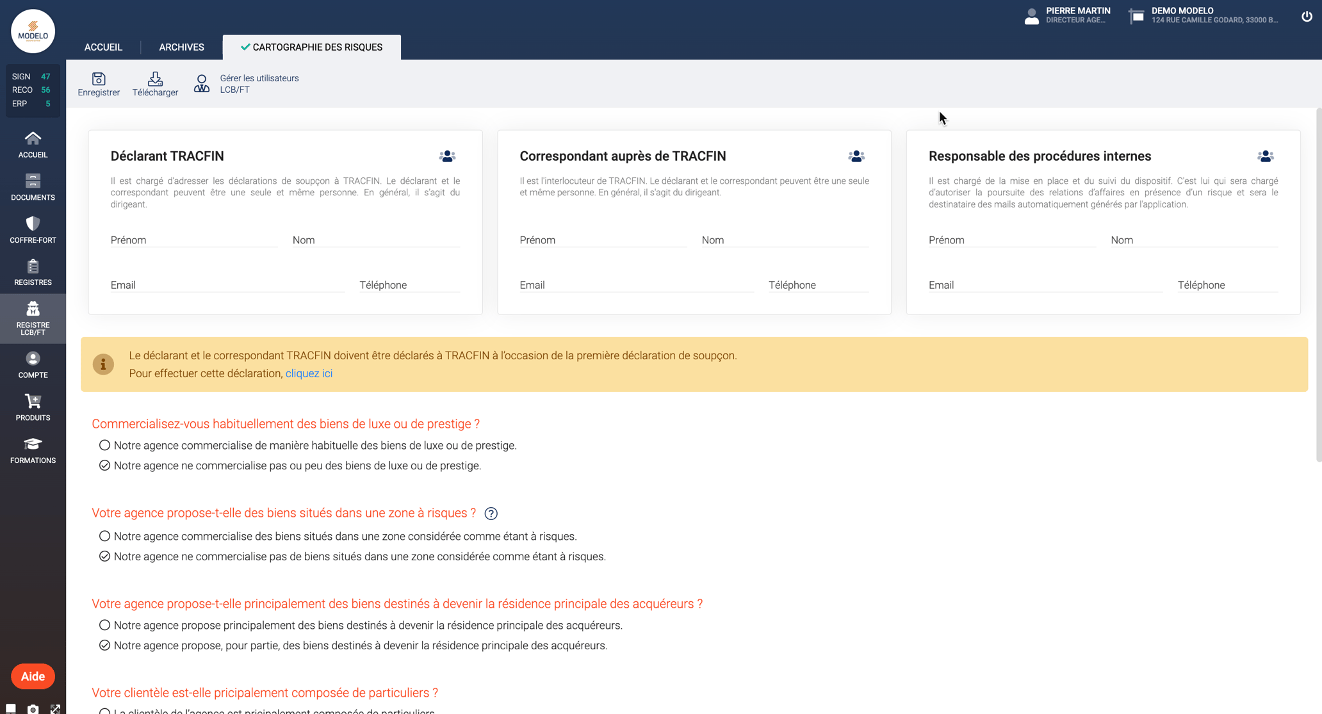Screen dimensions: 1322x714
Task: Switch to the ACCUEIL tab
Action: point(103,47)
